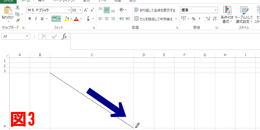Click the decrease indent icon
The image size is (260, 130).
pos(122,19)
